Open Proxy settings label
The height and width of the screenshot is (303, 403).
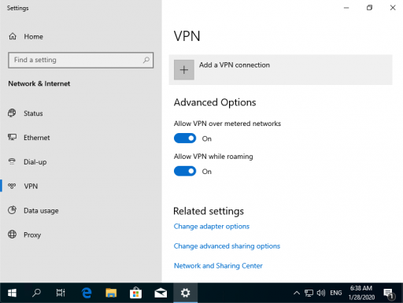tap(32, 235)
